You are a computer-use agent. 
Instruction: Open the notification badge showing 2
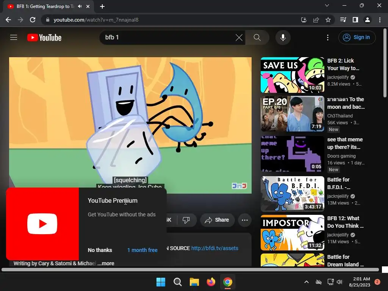pos(377,282)
